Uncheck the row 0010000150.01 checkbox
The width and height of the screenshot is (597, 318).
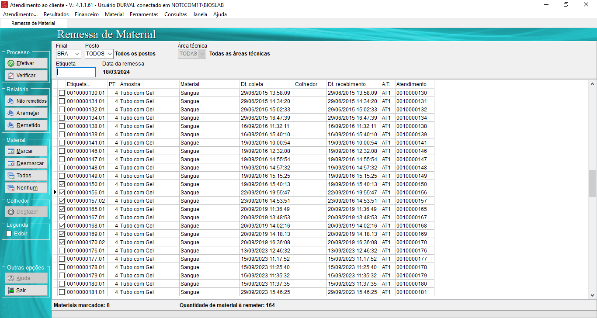(x=62, y=184)
